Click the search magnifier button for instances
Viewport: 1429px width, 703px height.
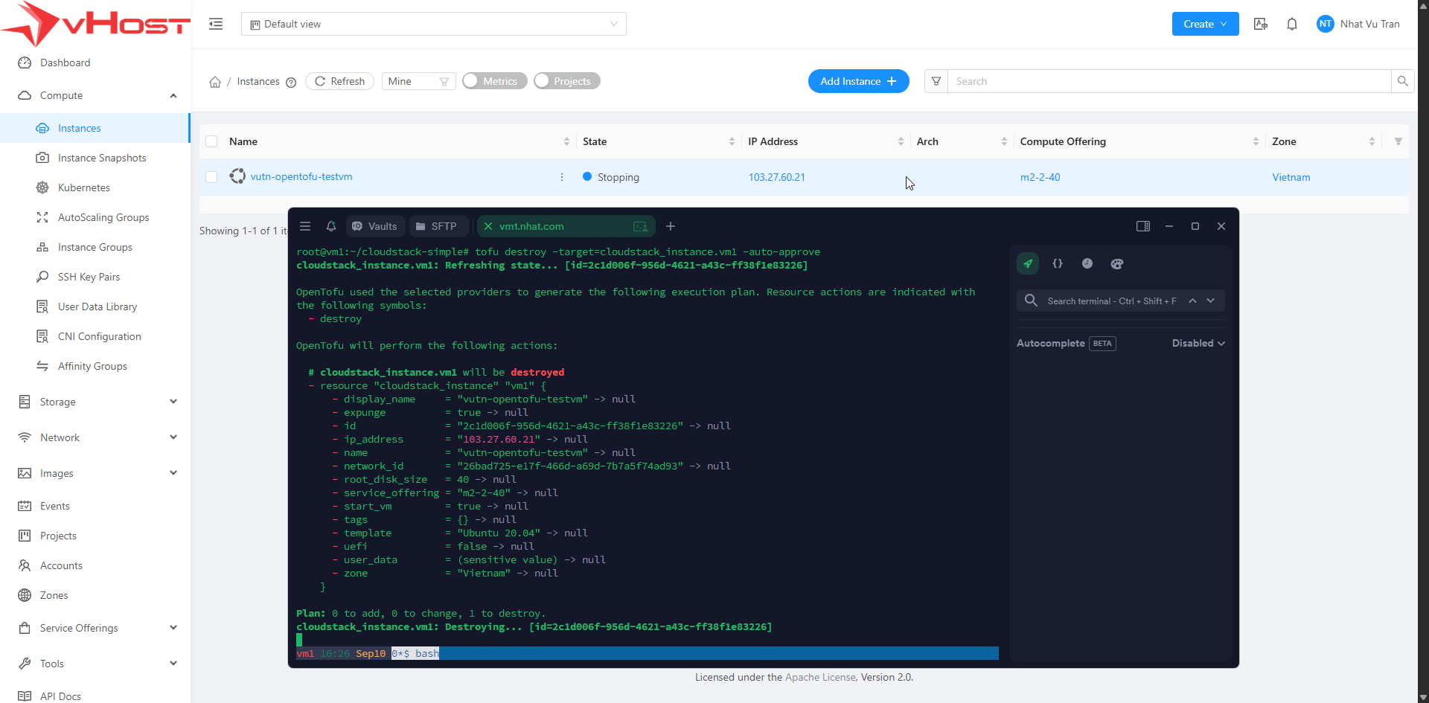click(1402, 81)
